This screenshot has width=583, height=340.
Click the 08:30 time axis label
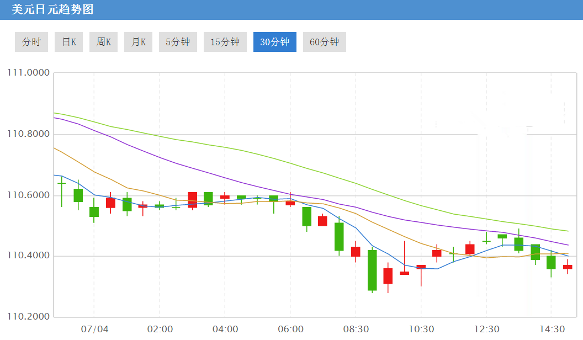click(356, 329)
